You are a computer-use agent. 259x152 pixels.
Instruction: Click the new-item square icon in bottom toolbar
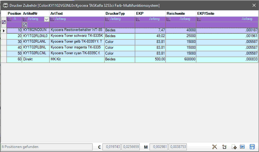point(224,147)
